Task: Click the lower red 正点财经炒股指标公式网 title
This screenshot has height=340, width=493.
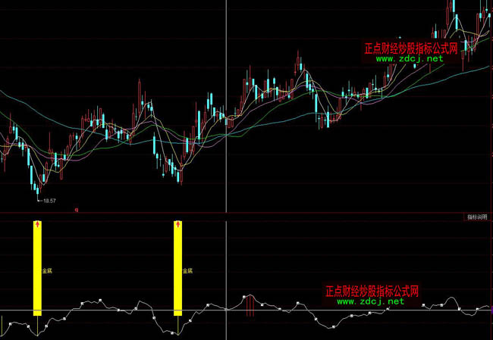Action: click(x=372, y=291)
